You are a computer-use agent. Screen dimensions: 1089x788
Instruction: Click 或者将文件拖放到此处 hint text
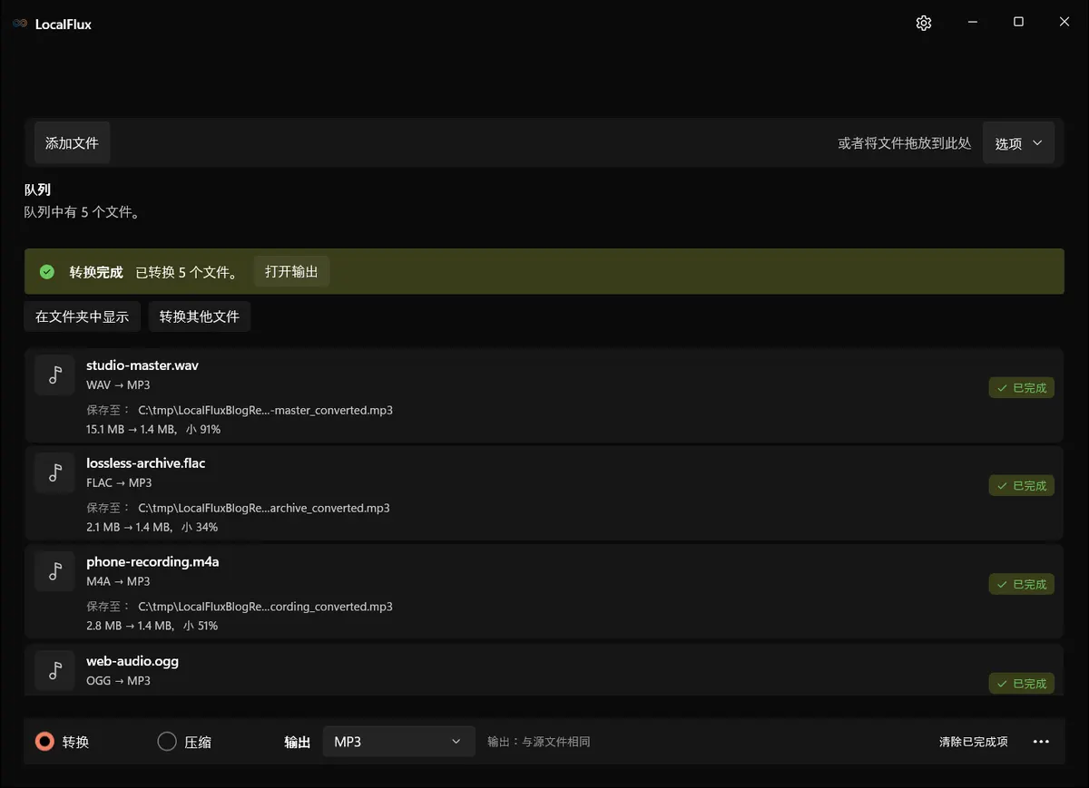[x=905, y=143]
